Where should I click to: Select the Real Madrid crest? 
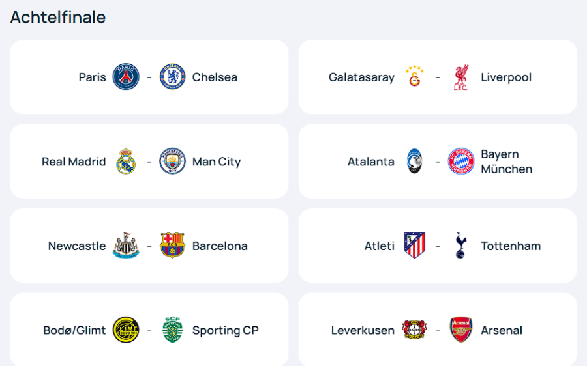(x=126, y=162)
